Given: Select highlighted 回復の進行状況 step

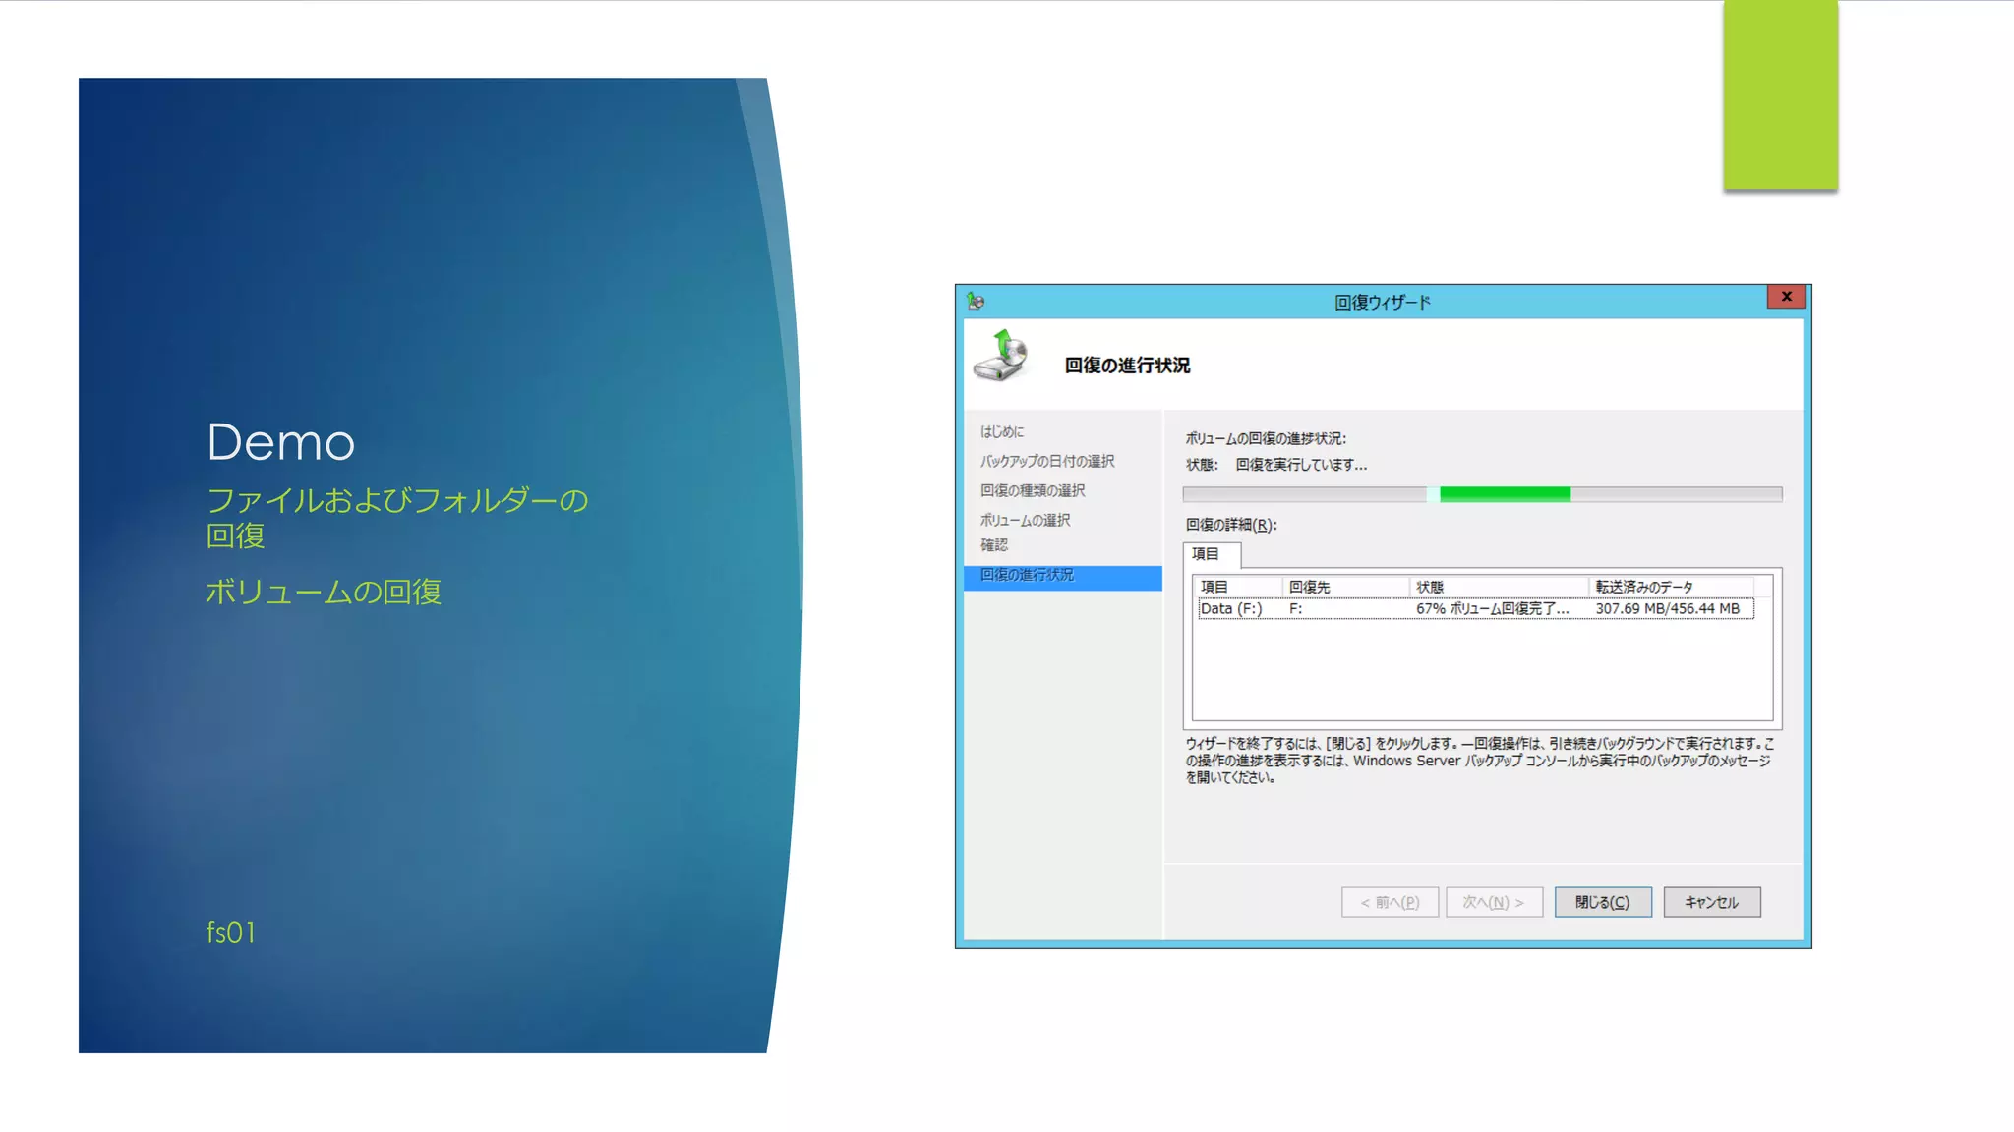Looking at the screenshot, I should click(x=1063, y=576).
